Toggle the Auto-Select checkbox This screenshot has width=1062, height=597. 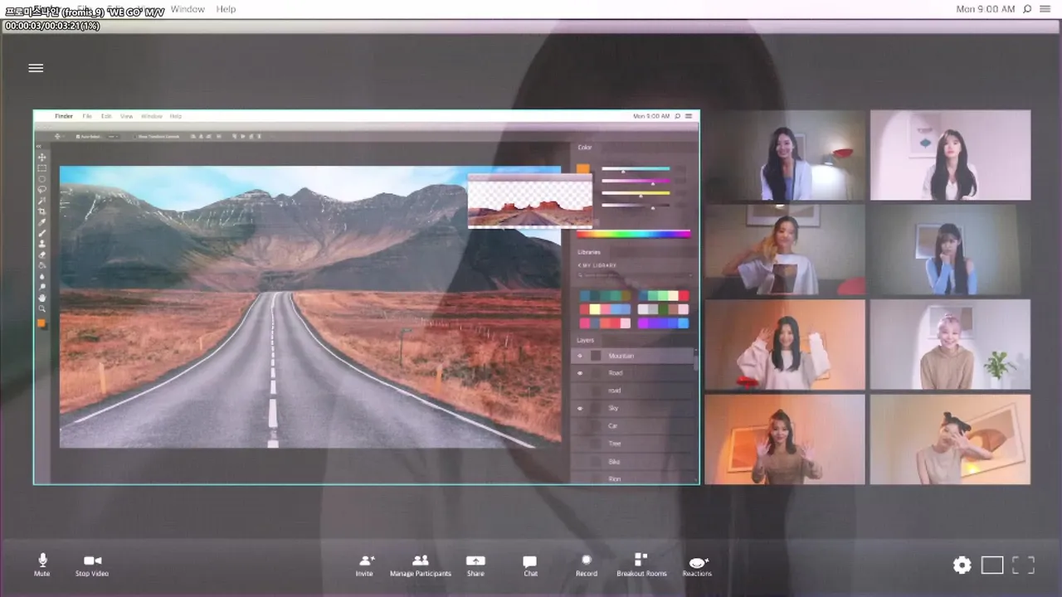coord(77,136)
